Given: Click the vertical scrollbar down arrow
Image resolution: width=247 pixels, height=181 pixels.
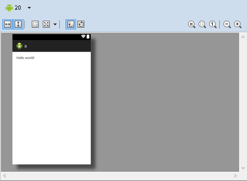Looking at the screenshot, I should [x=243, y=168].
